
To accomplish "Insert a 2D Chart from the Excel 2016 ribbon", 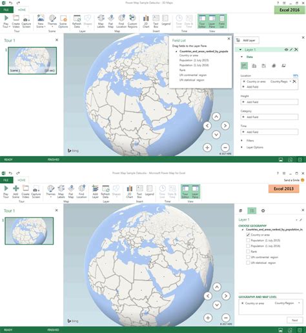I will [146, 21].
